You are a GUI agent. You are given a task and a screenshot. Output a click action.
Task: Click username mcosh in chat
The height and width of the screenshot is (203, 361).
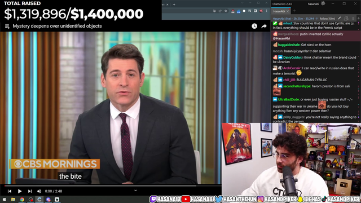click(x=278, y=51)
